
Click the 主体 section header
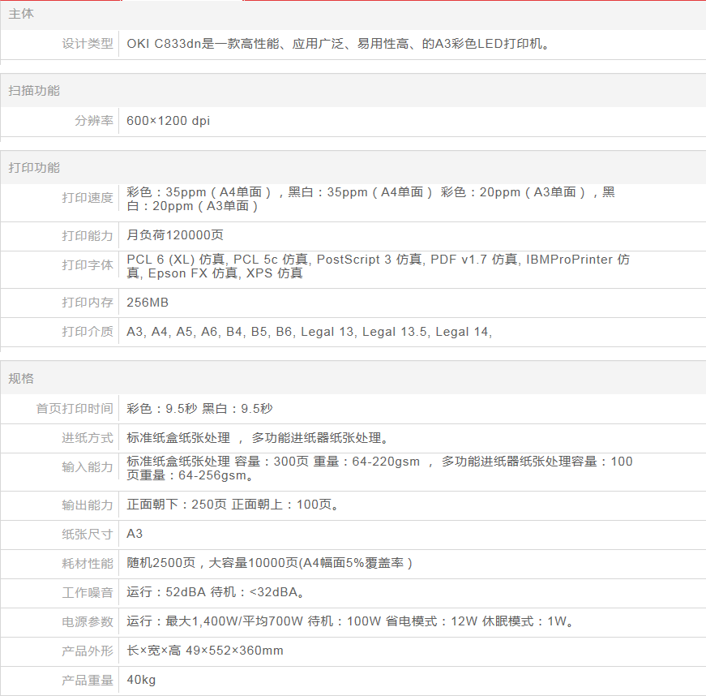[22, 14]
